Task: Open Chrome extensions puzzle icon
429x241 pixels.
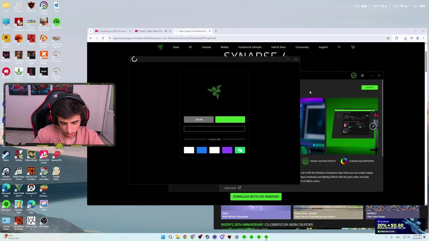Action: 396,38
